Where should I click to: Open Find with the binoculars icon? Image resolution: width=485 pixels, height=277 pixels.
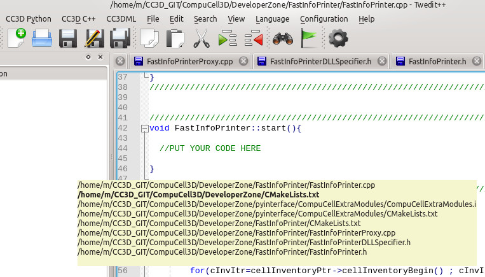[x=282, y=39]
